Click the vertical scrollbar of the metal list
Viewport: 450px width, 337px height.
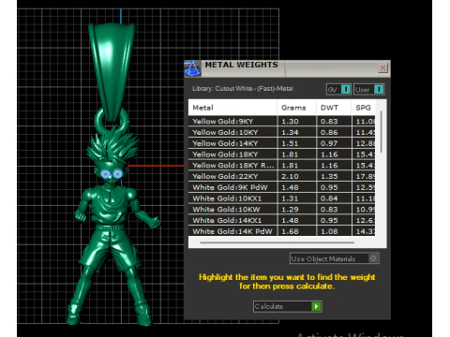(x=382, y=132)
